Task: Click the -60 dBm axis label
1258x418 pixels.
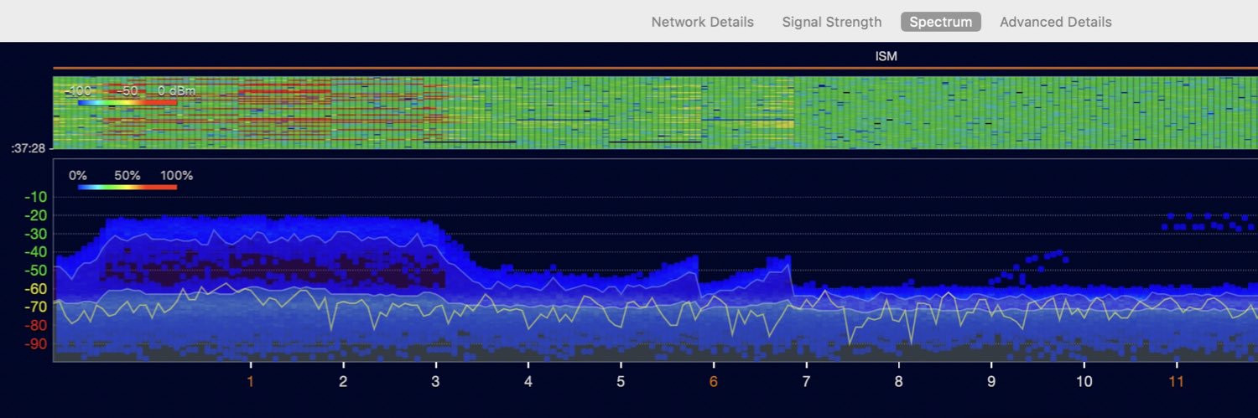Action: pyautogui.click(x=35, y=290)
